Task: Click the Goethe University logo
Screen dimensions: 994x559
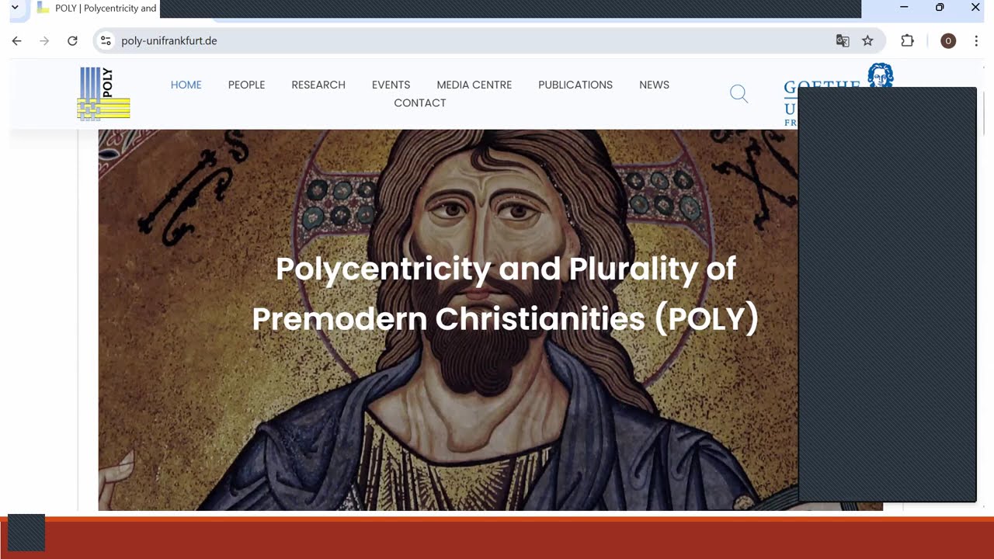Action: (839, 95)
